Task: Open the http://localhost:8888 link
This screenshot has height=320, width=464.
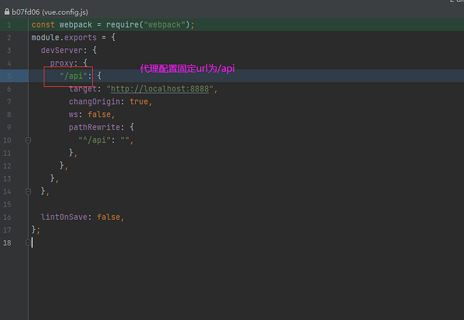Action: pyautogui.click(x=160, y=89)
